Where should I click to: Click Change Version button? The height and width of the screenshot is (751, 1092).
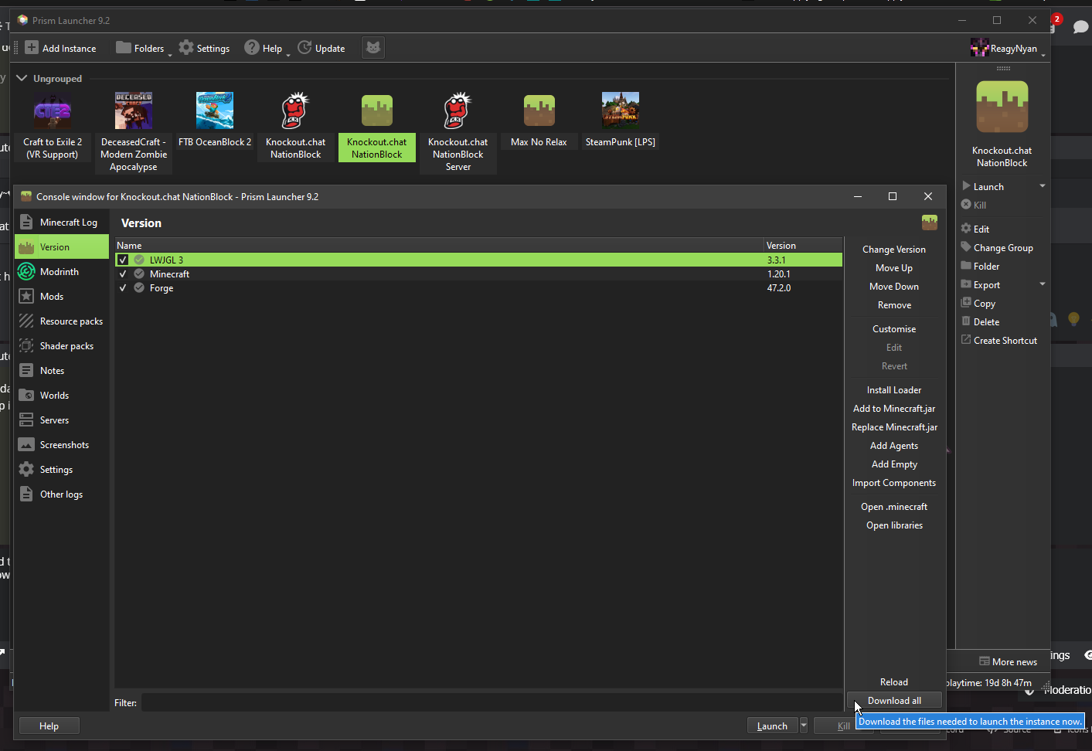pos(894,250)
